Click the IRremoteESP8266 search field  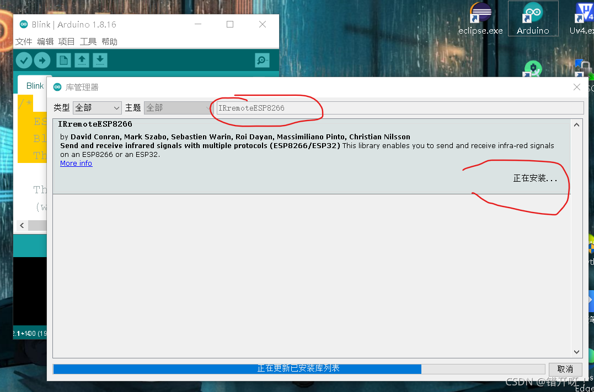tap(400, 108)
